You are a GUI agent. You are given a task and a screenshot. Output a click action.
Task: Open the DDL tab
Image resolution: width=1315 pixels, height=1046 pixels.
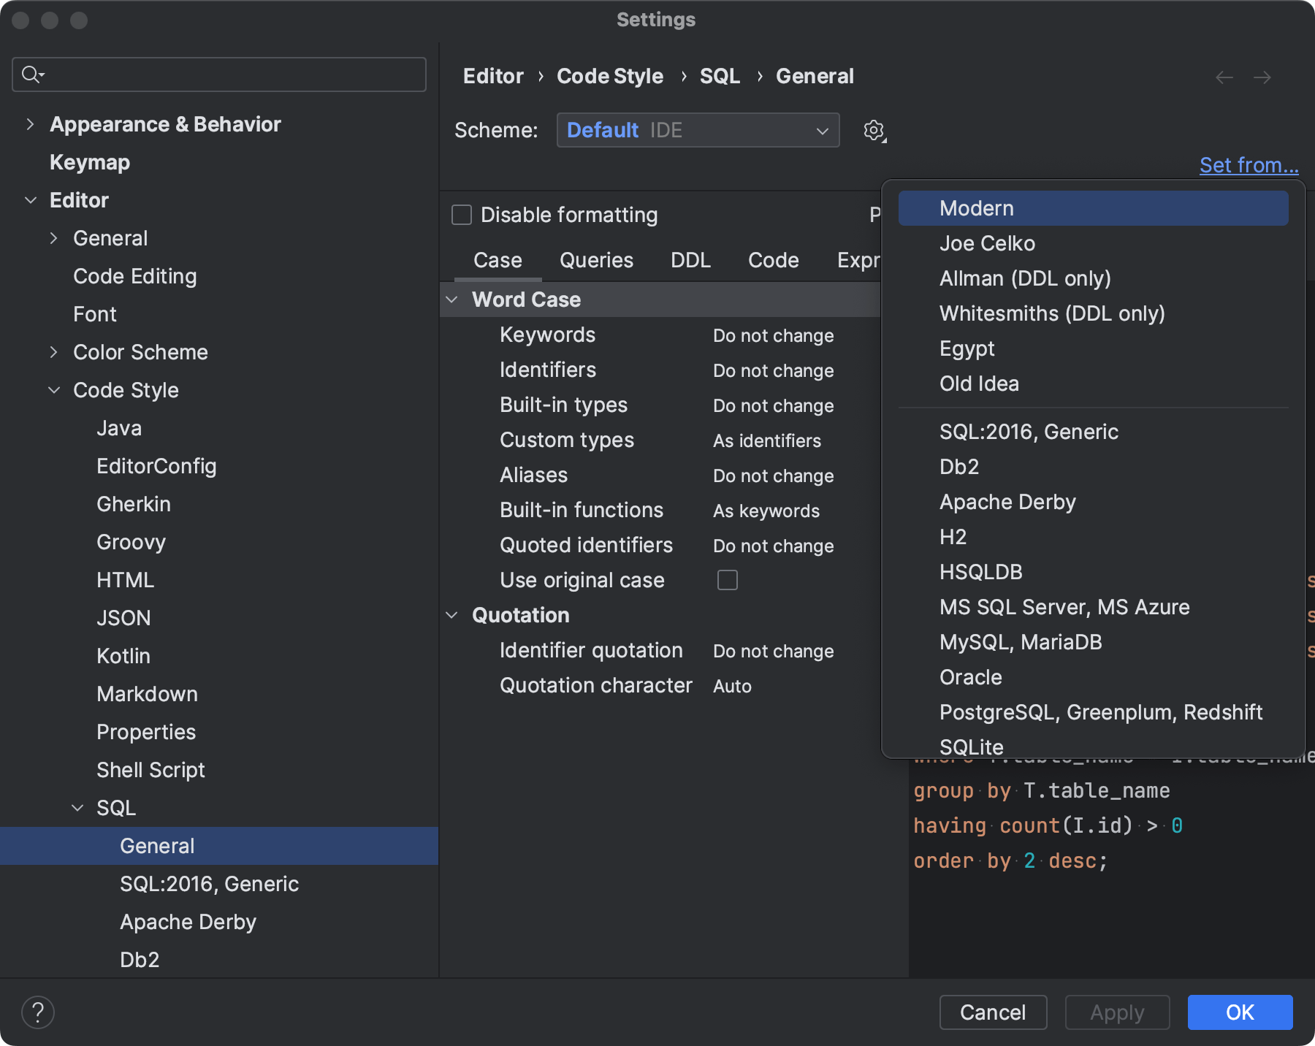[690, 260]
